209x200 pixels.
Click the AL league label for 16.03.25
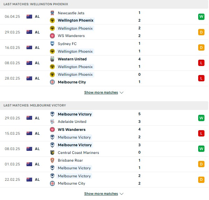tap(37, 47)
